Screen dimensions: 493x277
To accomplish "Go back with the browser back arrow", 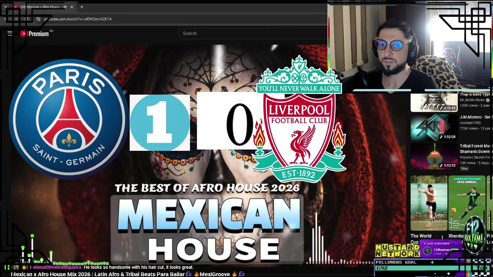I will point(6,19).
